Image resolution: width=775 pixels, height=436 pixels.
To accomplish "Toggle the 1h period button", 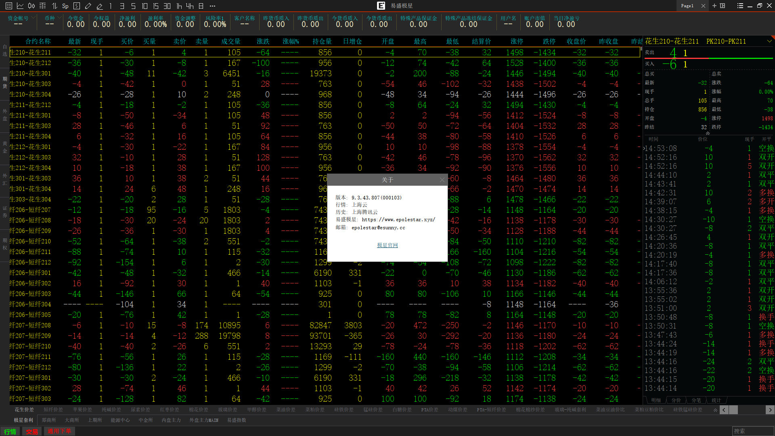I will coord(179,6).
